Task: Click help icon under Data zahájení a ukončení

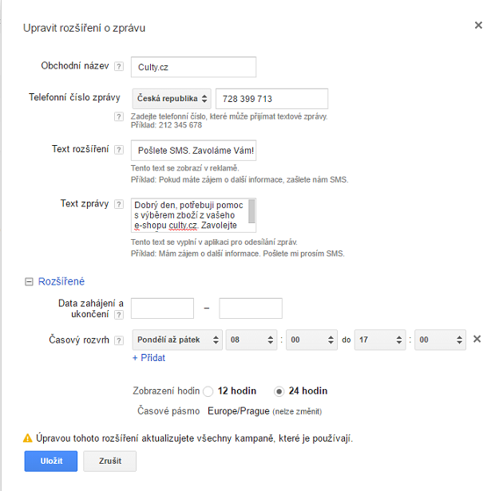Action: click(119, 315)
